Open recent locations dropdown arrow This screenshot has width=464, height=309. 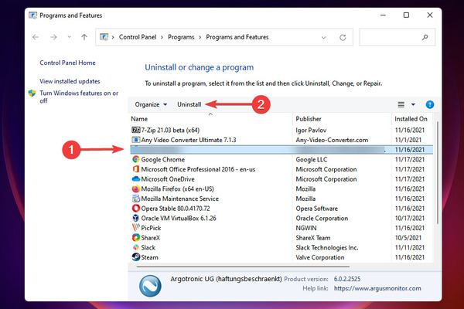(x=70, y=37)
